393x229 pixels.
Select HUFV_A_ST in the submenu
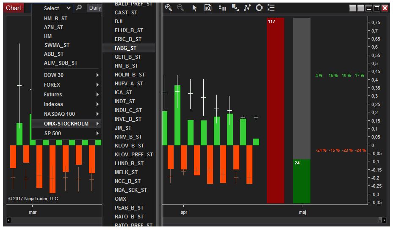click(x=129, y=84)
